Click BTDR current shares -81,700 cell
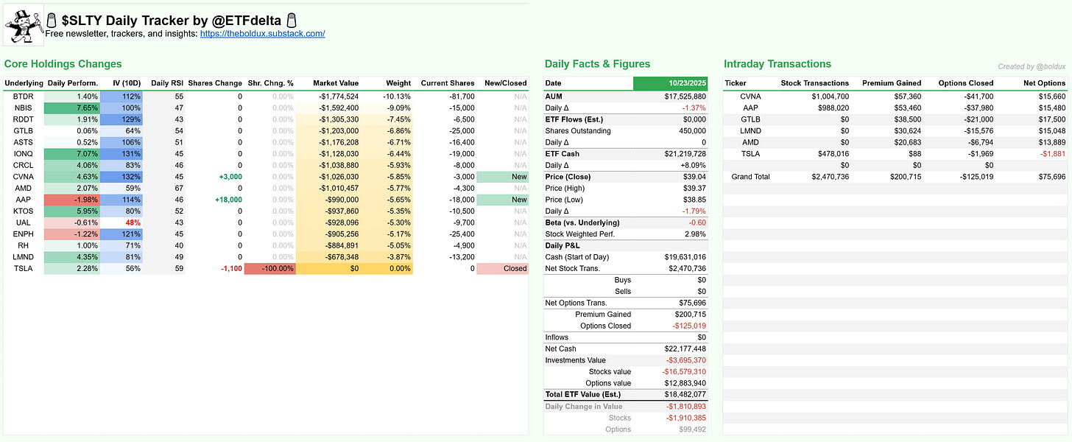Screen dimensions: 1072x442 pyautogui.click(x=445, y=97)
